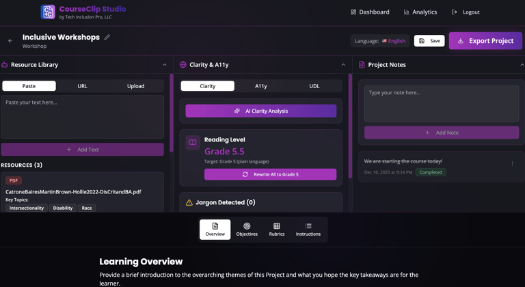The width and height of the screenshot is (525, 287).
Task: Click into the Paste your text here field
Action: [x=82, y=117]
